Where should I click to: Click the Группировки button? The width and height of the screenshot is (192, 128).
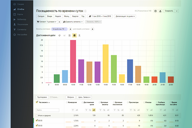click(42, 97)
